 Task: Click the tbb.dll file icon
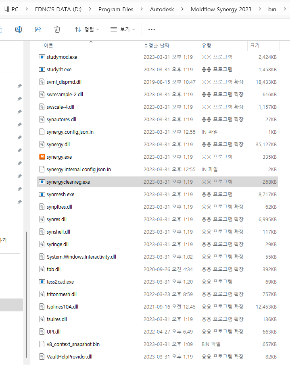point(42,269)
